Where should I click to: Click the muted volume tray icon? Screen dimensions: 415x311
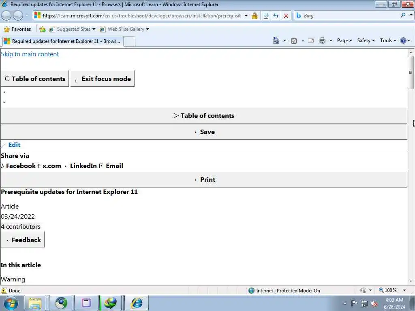click(374, 304)
